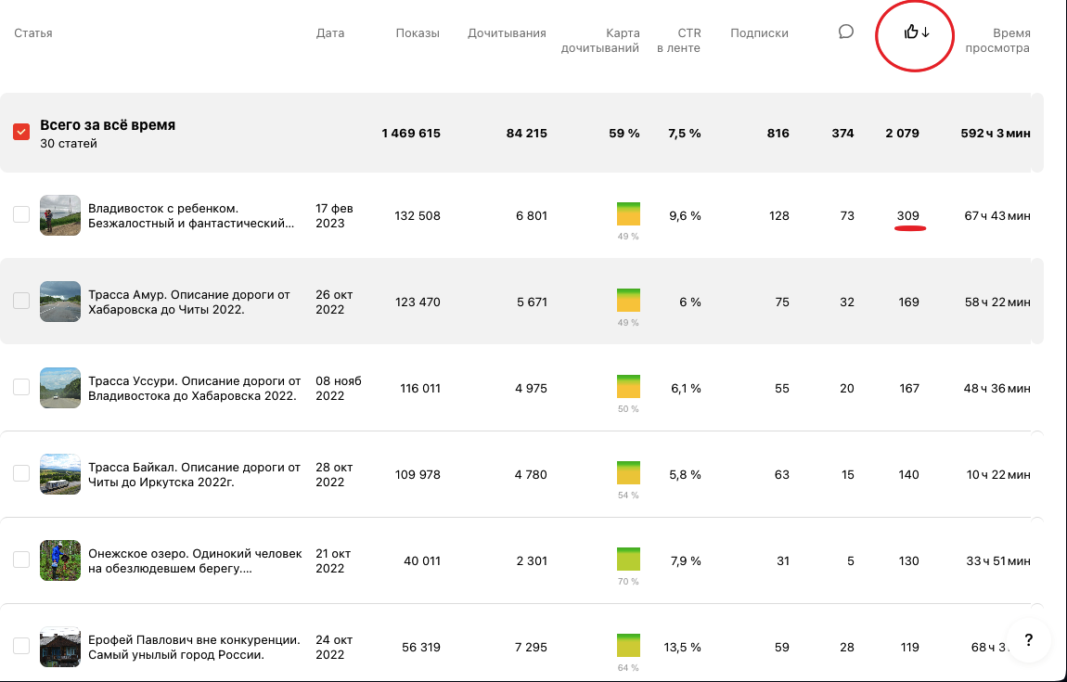Open the Трасса Байкал article thumbnail

pyautogui.click(x=60, y=474)
